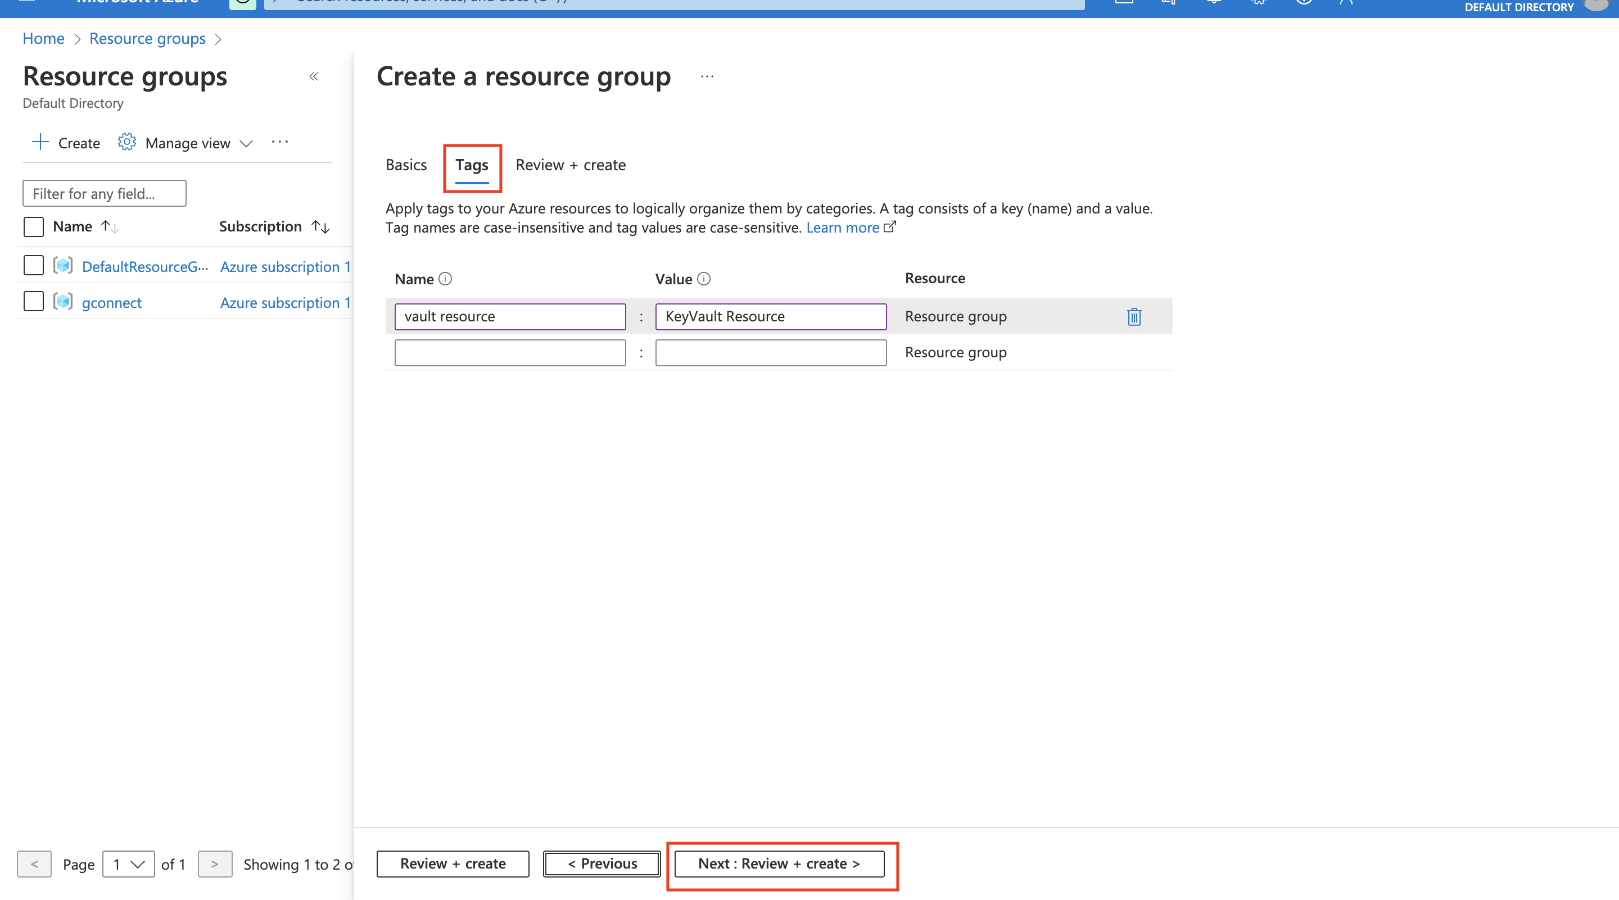Screen dimensions: 1619x900
Task: Delete the vault resource tag row
Action: pyautogui.click(x=1134, y=316)
